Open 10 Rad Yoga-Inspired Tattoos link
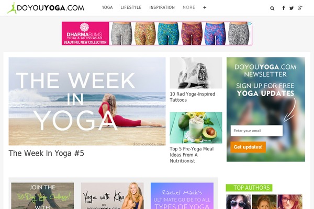Image resolution: width=314 pixels, height=209 pixels. [193, 97]
